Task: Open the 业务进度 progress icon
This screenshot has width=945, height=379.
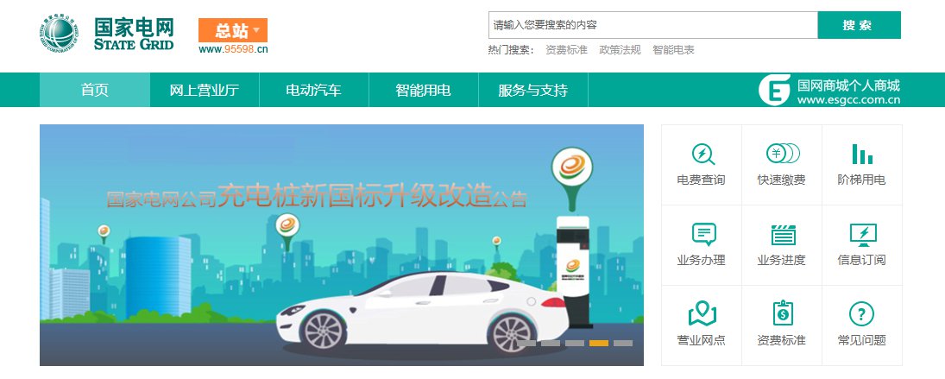Action: coord(783,235)
